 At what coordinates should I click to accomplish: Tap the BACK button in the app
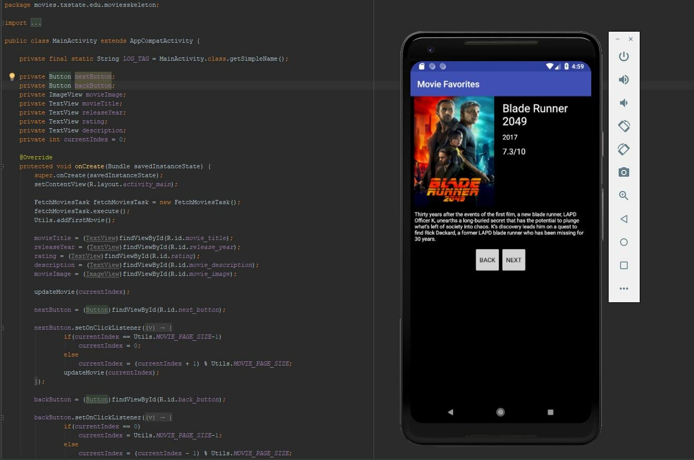click(487, 260)
